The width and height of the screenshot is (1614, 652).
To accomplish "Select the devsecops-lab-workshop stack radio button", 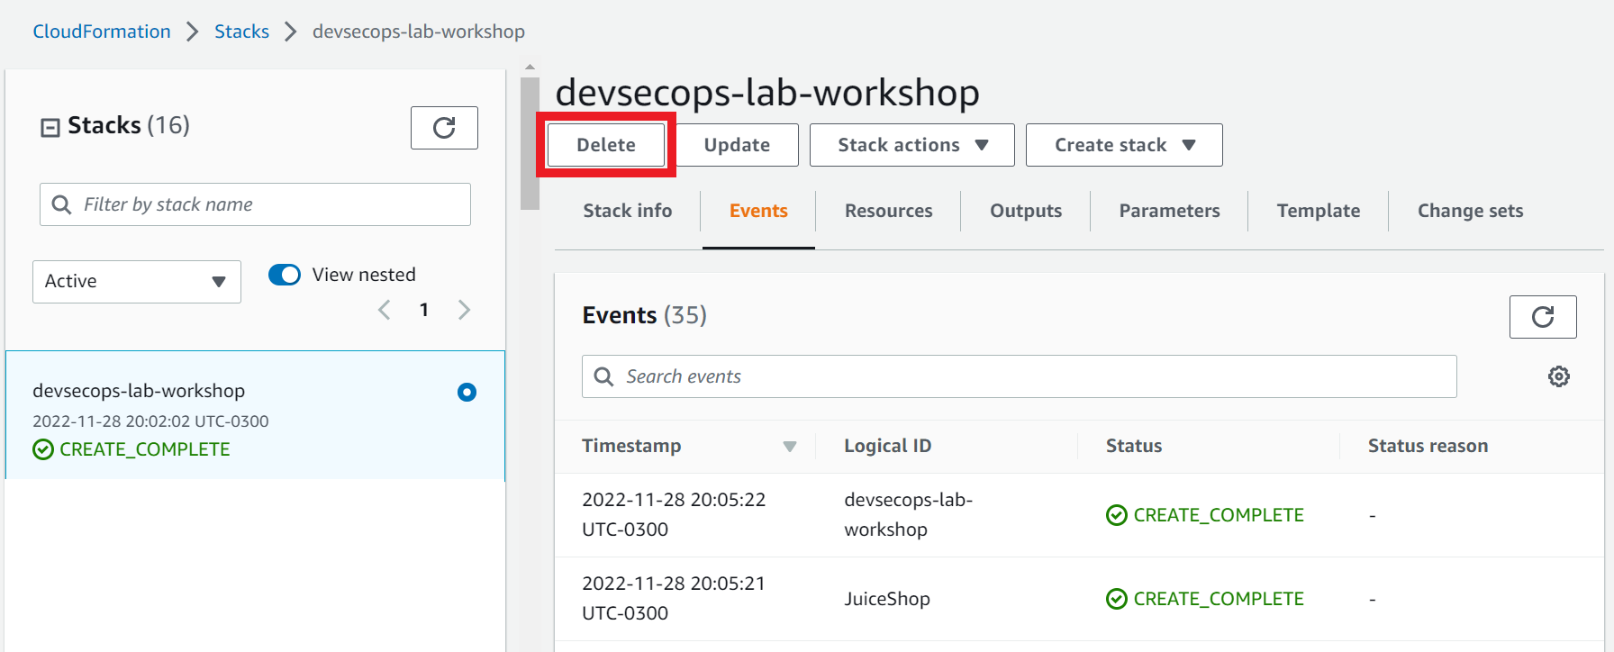I will 467,392.
